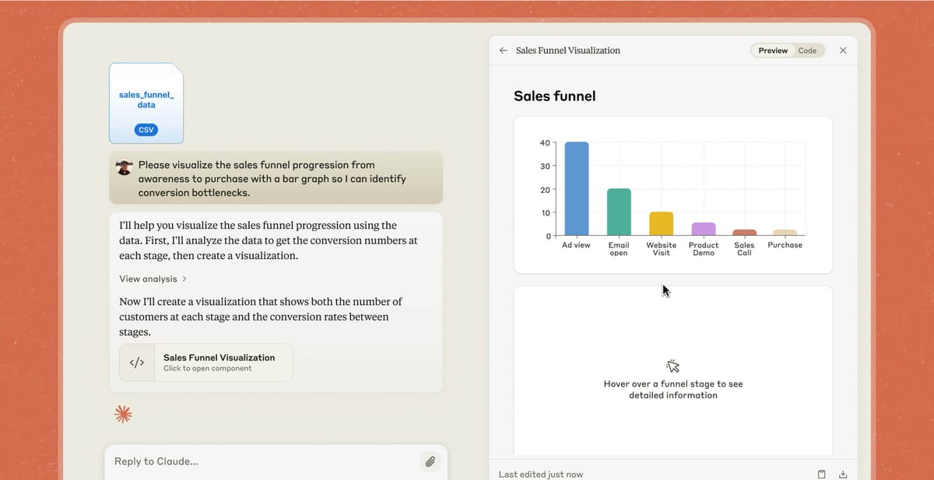The height and width of the screenshot is (480, 934).
Task: Switch to the Preview view
Action: pyautogui.click(x=772, y=51)
